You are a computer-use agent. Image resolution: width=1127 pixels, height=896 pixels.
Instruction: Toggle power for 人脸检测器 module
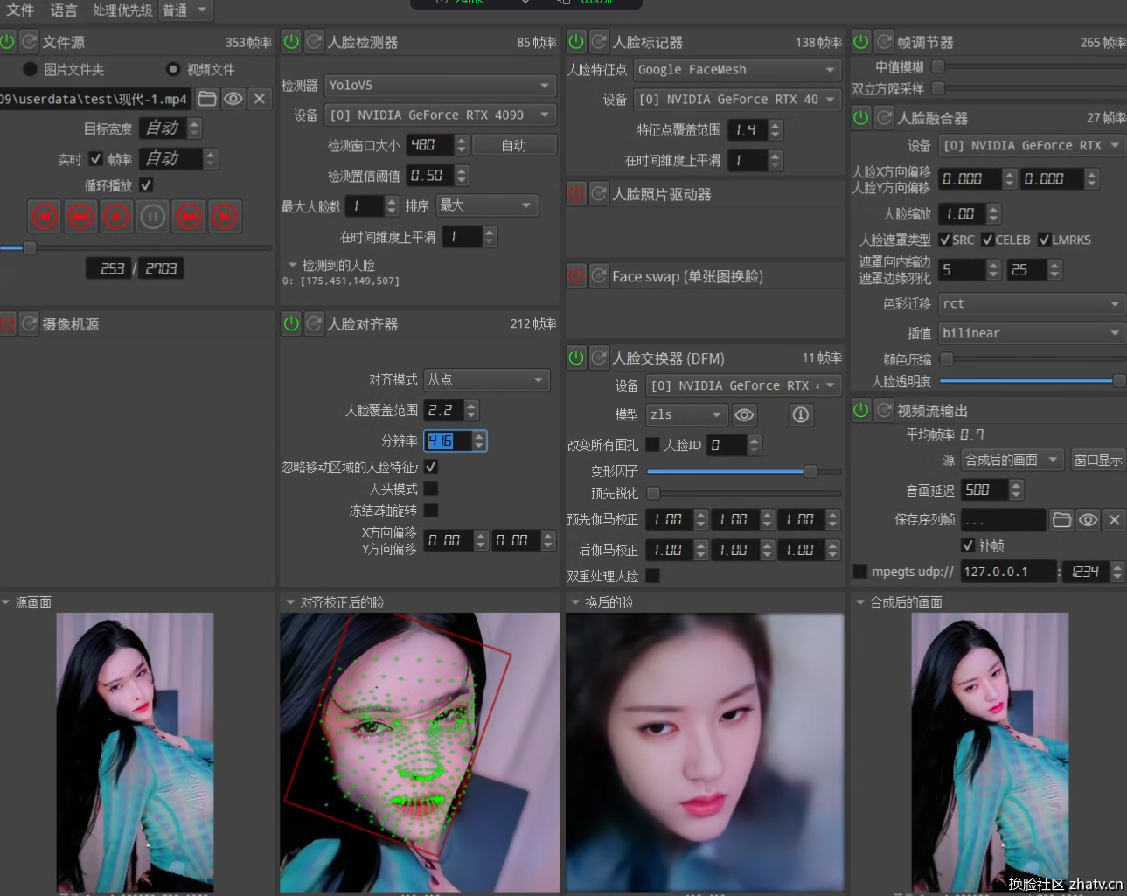(291, 41)
